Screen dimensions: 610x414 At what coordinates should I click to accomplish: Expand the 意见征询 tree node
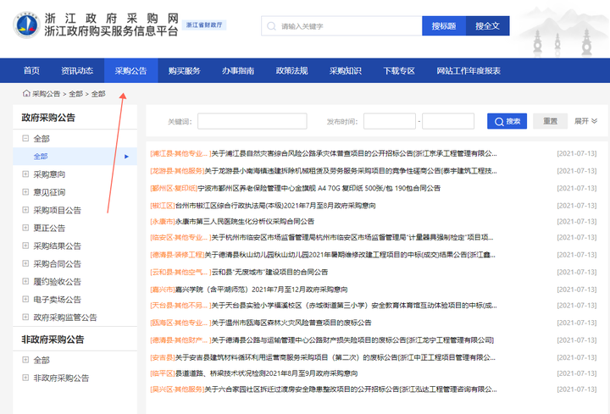point(25,192)
